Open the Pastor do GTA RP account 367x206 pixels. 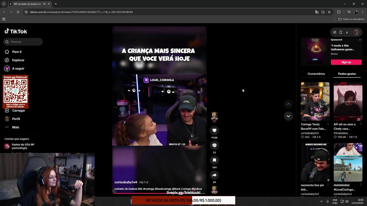tap(23, 146)
